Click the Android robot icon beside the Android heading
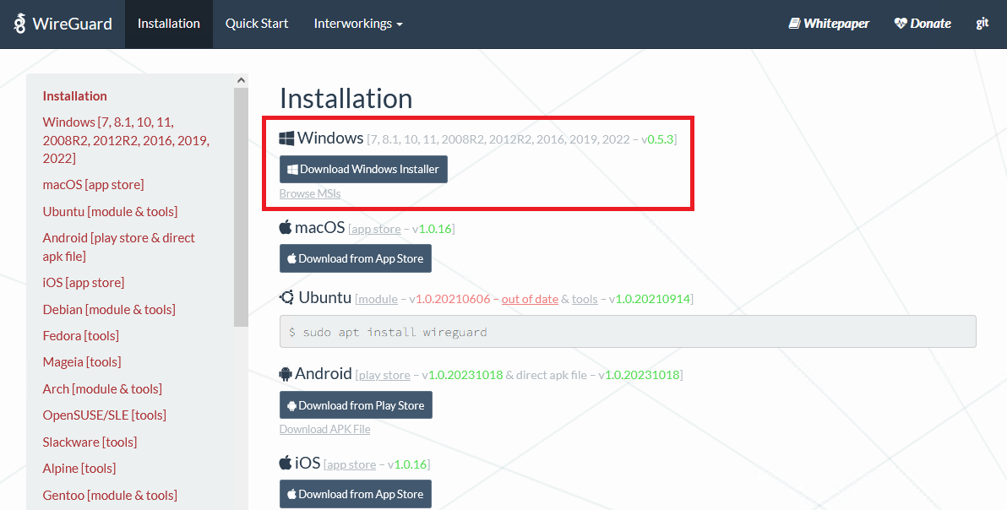The height and width of the screenshot is (510, 1007). (x=286, y=373)
